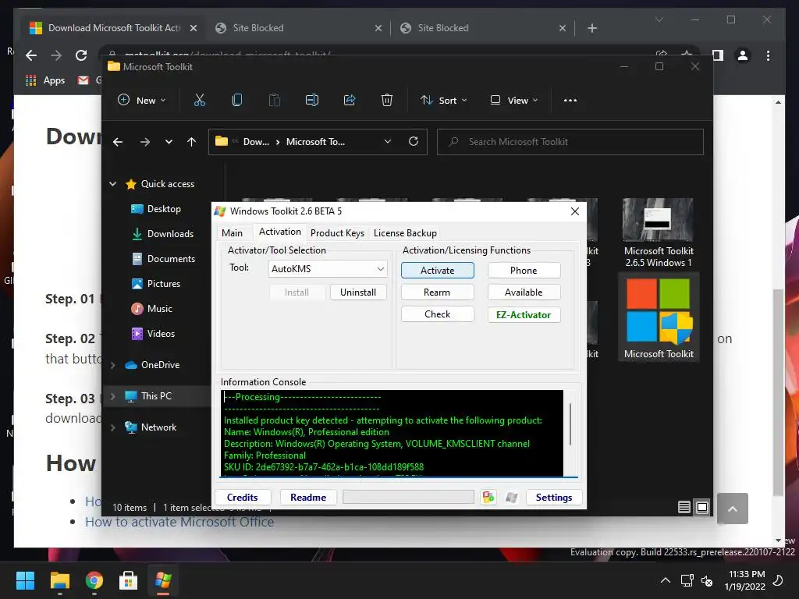Go back in File Explorer navigation

tap(118, 142)
